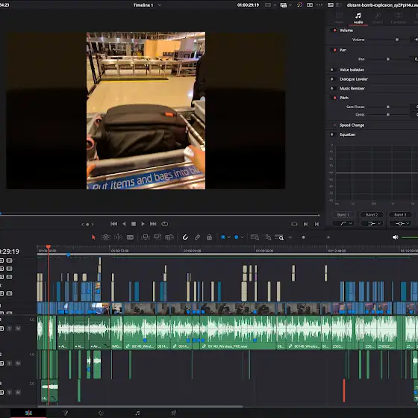
Task: Open the marker color dropdown arrow
Action: coord(242,237)
